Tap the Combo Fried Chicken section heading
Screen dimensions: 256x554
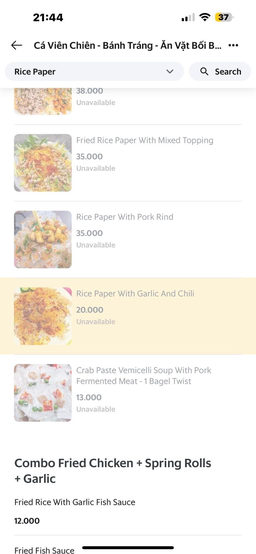coord(113,471)
